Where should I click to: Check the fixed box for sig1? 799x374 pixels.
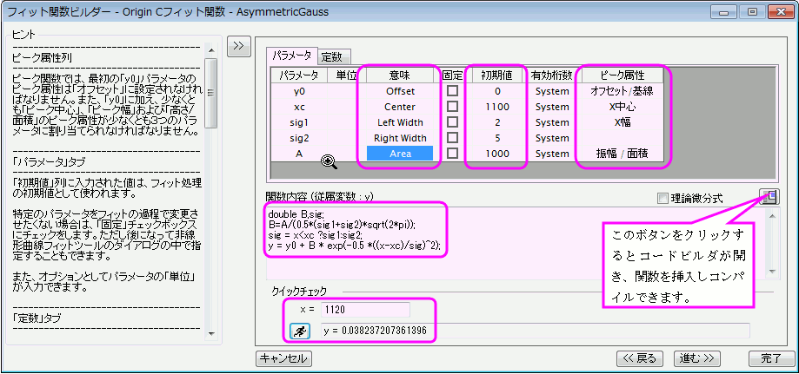point(452,122)
